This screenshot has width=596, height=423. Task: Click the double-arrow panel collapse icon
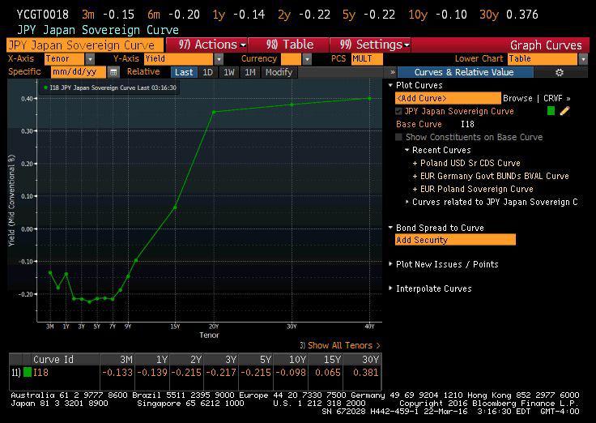click(x=393, y=72)
